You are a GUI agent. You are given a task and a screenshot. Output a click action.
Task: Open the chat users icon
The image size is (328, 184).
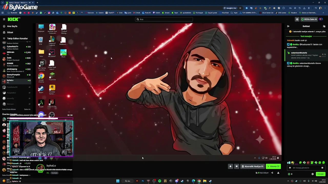[x=324, y=26]
